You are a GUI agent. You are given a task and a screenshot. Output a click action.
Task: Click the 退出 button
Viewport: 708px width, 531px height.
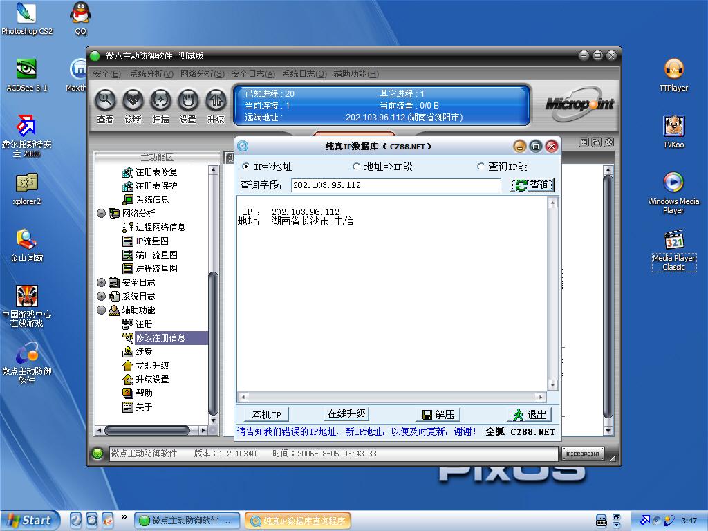point(530,415)
